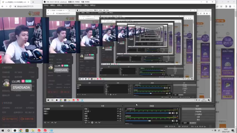Select the 手游直播 scene
The width and height of the screenshot is (237, 133).
tap(63, 109)
